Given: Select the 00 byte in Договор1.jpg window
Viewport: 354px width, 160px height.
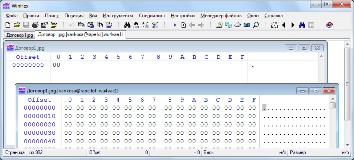Looking at the screenshot, I should pyautogui.click(x=56, y=65).
